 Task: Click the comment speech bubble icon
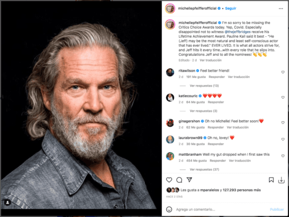[x=179, y=180]
